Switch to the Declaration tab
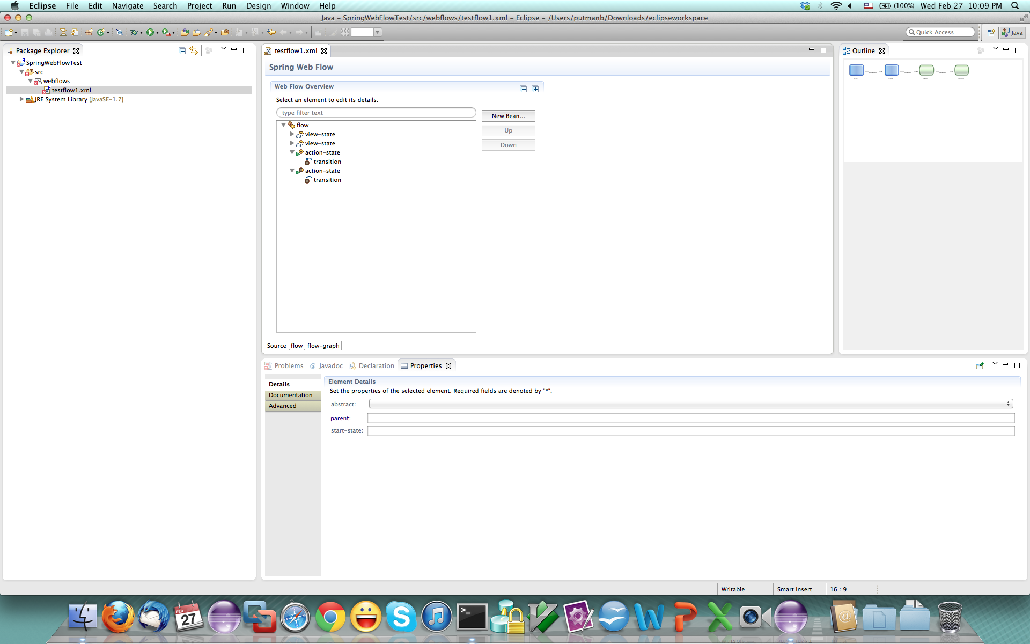The width and height of the screenshot is (1030, 644). [x=371, y=366]
